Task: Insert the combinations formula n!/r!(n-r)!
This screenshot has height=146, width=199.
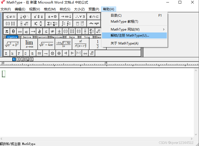Action: [81, 44]
